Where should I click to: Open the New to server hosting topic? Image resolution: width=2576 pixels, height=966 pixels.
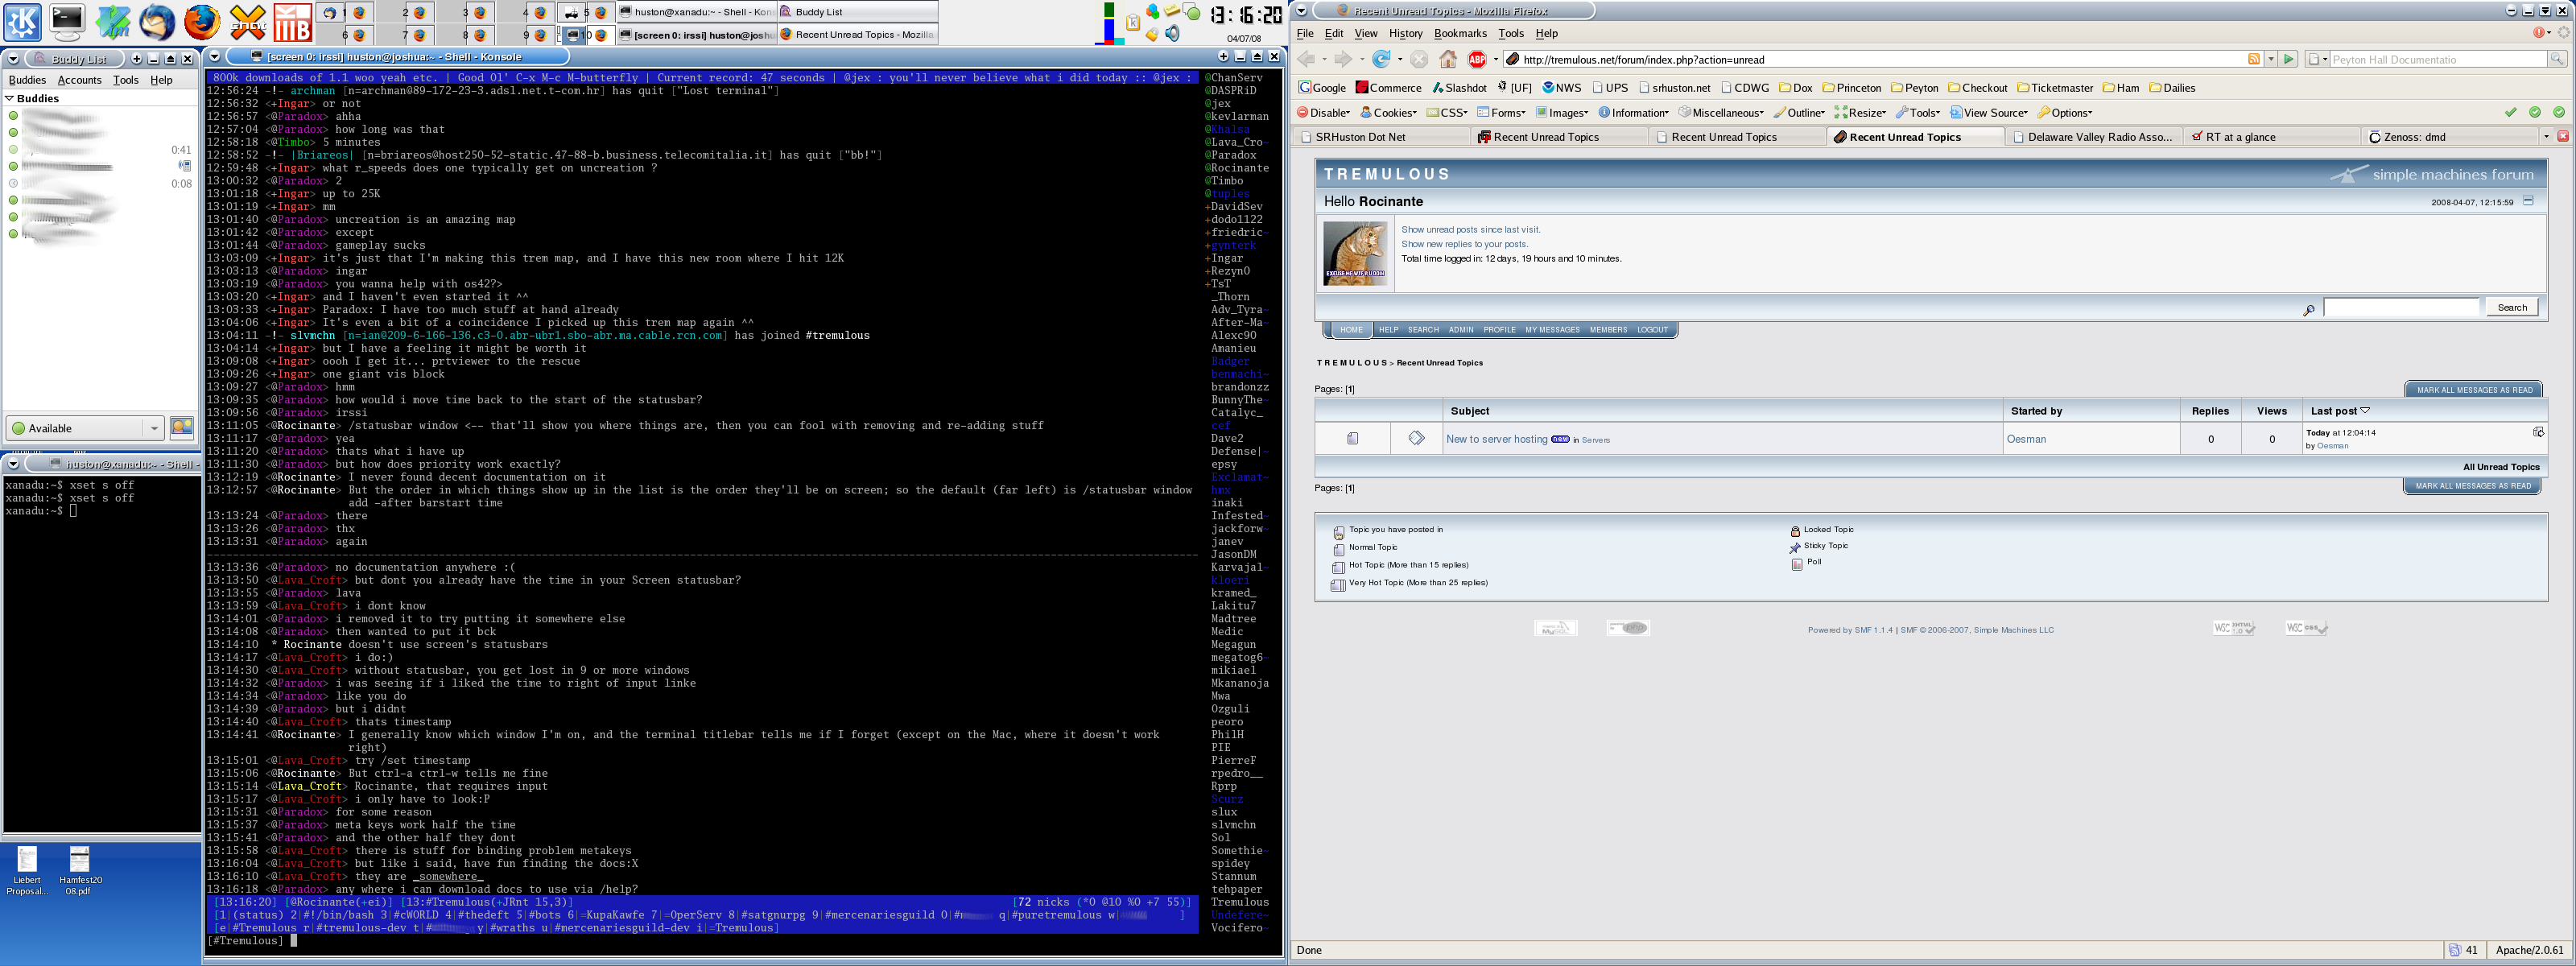1496,439
